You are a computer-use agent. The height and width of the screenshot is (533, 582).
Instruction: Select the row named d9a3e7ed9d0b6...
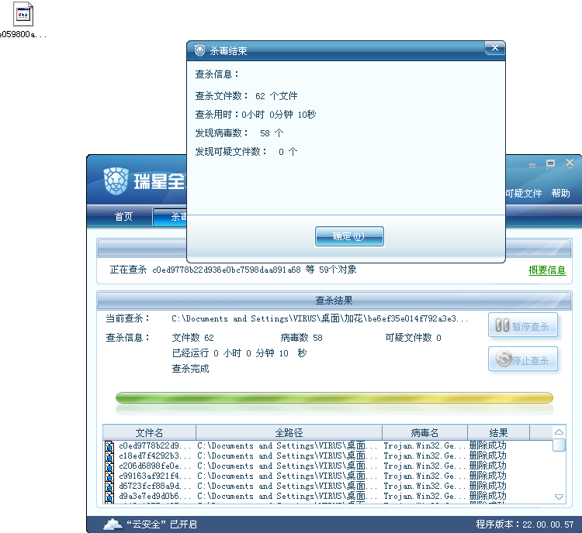[x=327, y=496]
